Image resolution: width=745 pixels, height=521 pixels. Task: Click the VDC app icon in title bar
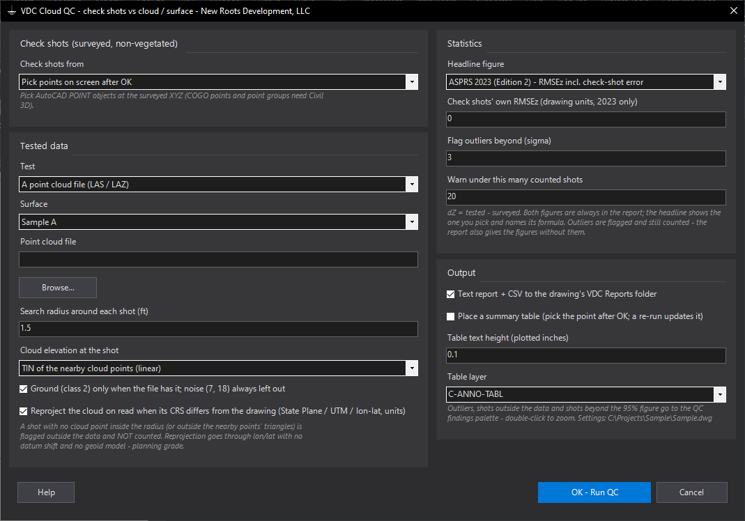tap(12, 11)
